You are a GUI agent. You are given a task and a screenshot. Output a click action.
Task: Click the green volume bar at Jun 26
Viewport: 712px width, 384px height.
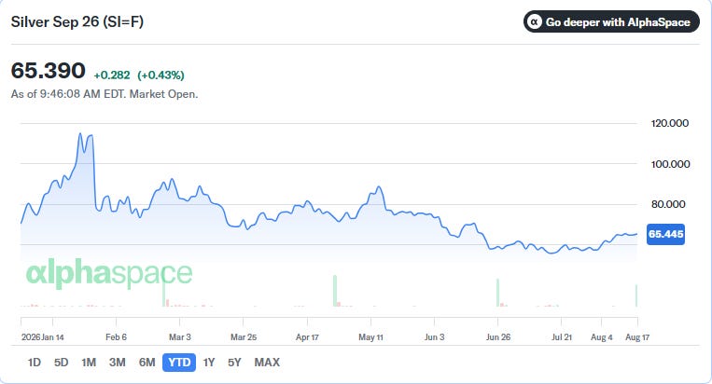(x=497, y=293)
